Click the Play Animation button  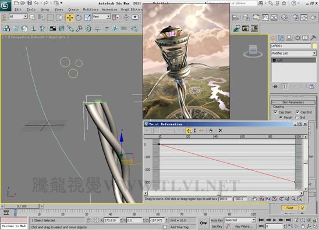274,220
